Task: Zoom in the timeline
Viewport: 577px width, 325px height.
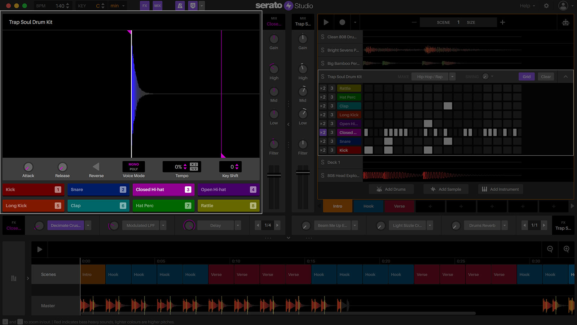Action: point(567,249)
